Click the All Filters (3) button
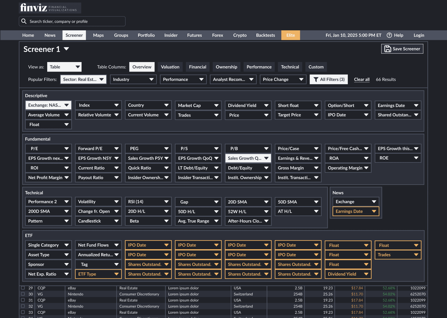Screen dimensions: 447x318 pos(329,79)
